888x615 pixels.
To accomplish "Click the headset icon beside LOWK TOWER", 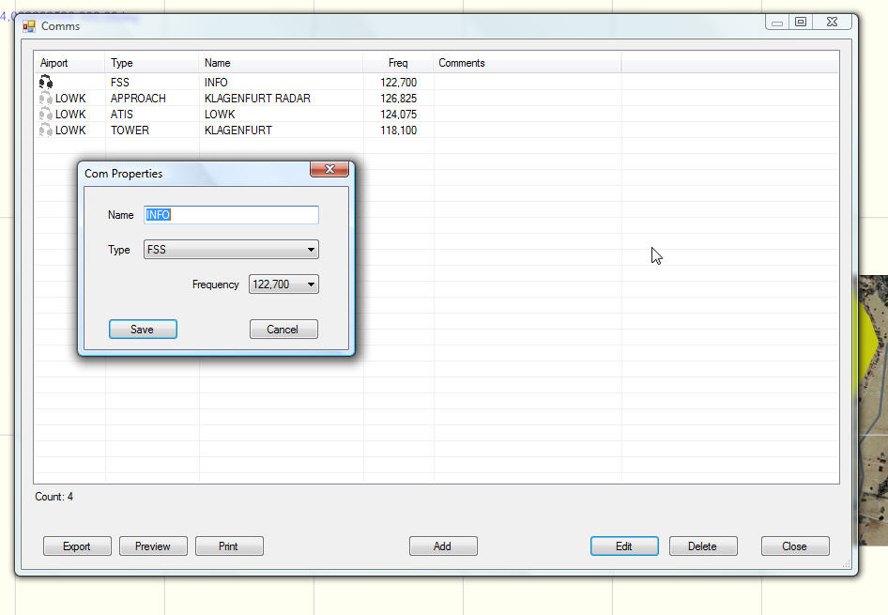I will click(45, 131).
